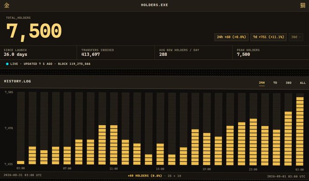Click the TOTAL_HOLDERS label
The height and width of the screenshot is (181, 309).
18,18
